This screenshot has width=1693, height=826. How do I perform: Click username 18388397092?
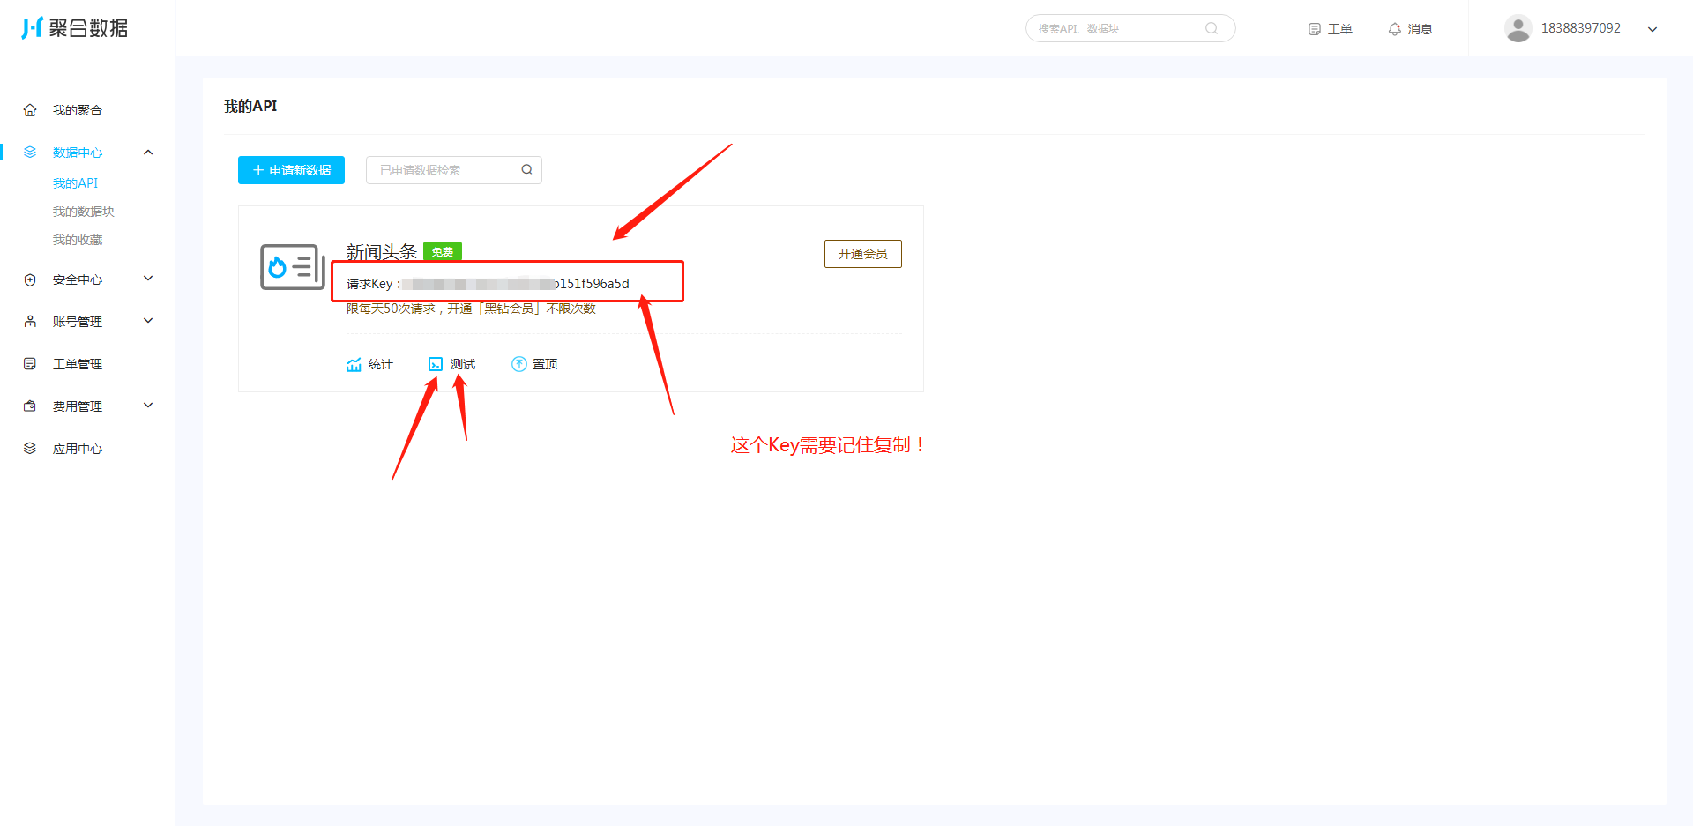pos(1581,28)
